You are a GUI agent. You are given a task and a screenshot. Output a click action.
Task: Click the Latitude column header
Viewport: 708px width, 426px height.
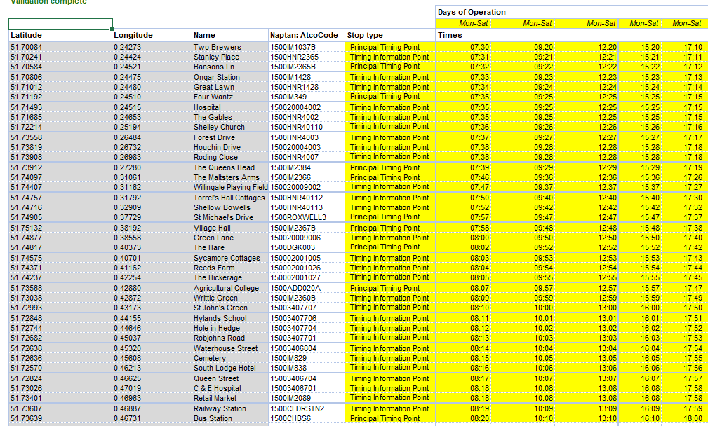coord(60,35)
